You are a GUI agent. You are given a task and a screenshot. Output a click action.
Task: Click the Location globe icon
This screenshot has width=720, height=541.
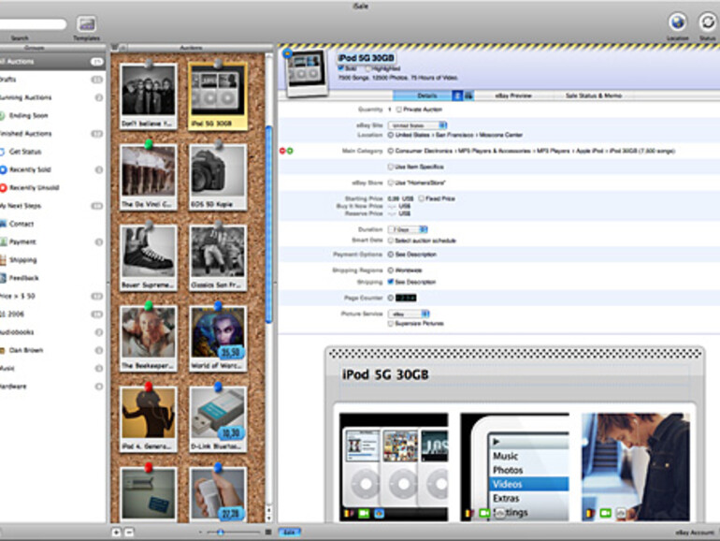pos(677,22)
